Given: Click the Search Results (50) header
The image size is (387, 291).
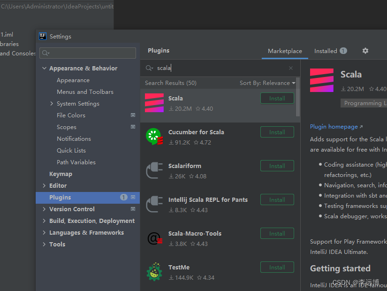Looking at the screenshot, I should (x=171, y=83).
